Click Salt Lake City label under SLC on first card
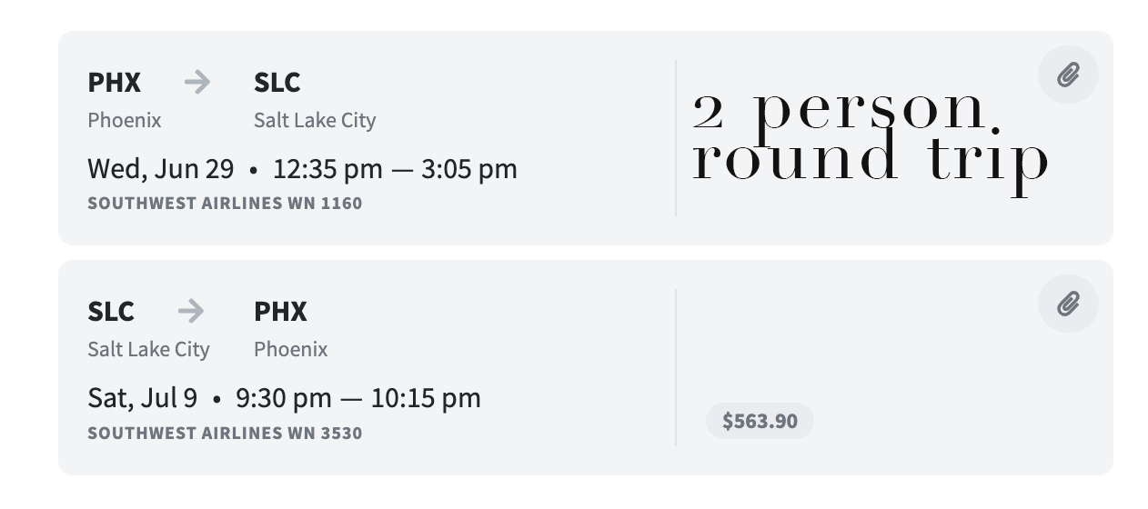The height and width of the screenshot is (509, 1148). click(x=315, y=120)
